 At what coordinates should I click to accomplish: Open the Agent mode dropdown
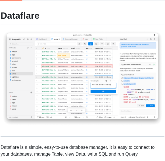[123, 117]
